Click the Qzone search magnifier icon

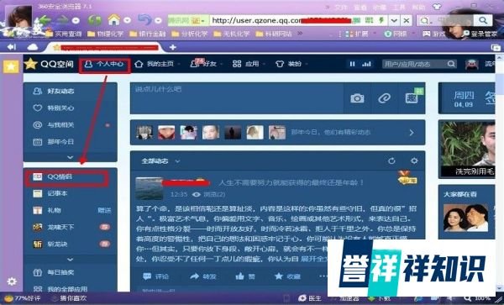pos(451,64)
